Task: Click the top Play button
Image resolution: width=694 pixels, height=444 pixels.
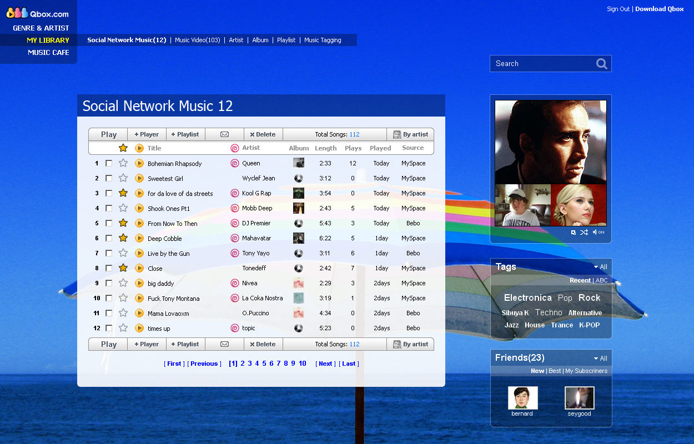Action: (x=108, y=134)
